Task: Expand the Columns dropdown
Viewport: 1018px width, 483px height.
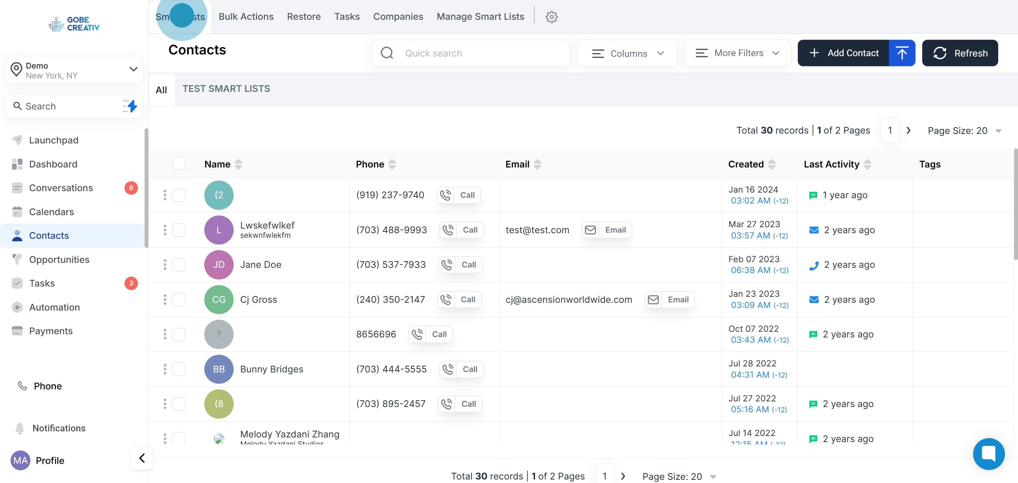Action: coord(627,53)
